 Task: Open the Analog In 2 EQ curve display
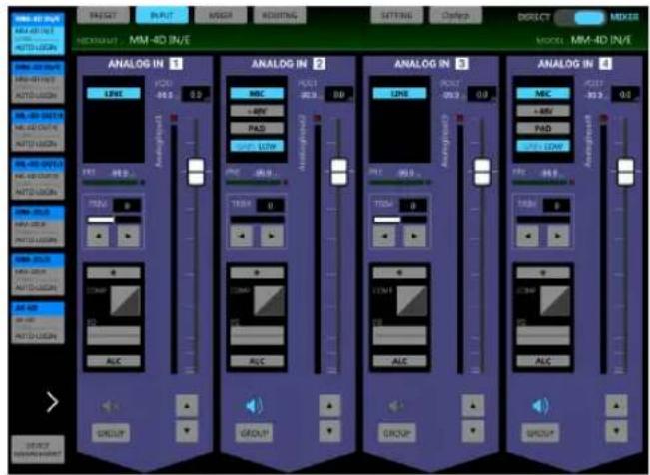tap(257, 335)
